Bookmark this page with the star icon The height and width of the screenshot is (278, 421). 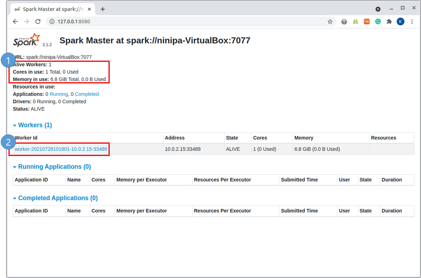click(x=330, y=22)
